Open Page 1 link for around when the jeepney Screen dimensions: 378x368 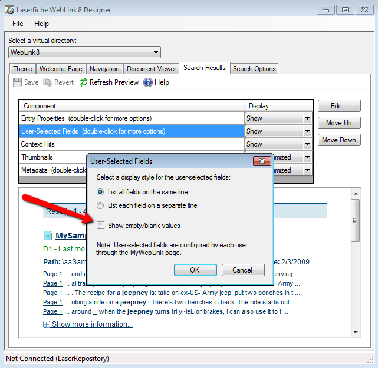[52, 311]
